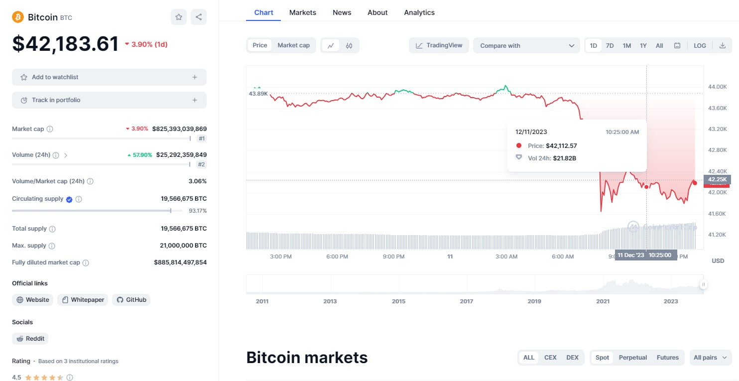
Task: Toggle LOG scale on chart
Action: (700, 45)
